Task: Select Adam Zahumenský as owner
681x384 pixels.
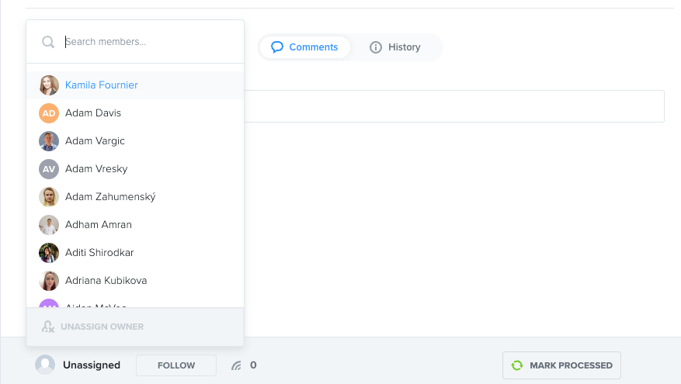Action: [135, 197]
